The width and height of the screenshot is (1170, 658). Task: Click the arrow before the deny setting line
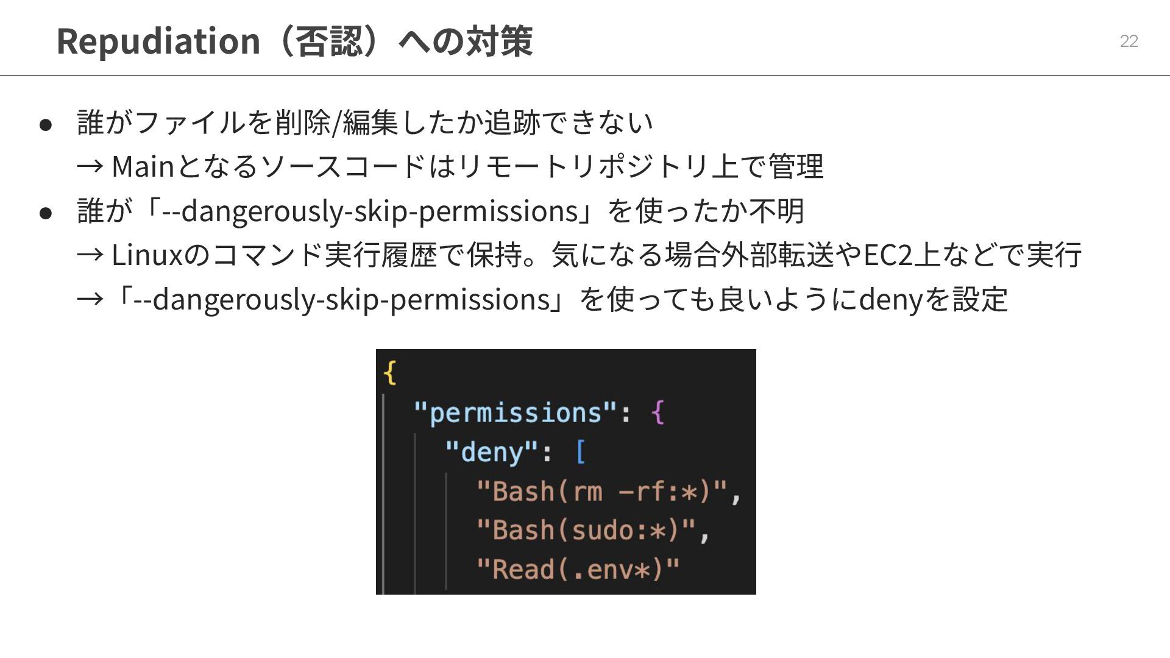point(90,299)
